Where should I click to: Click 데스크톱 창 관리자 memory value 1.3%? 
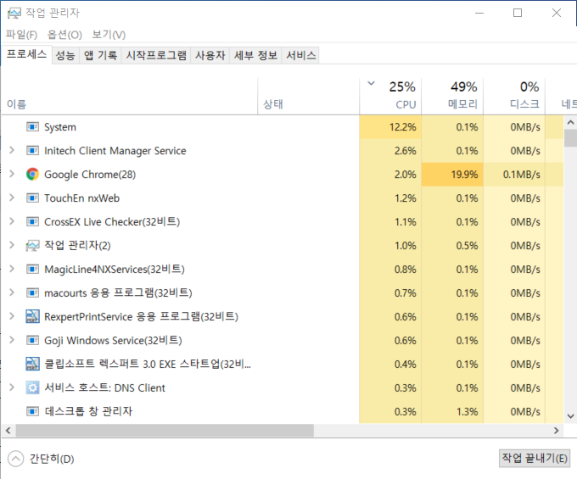[467, 412]
